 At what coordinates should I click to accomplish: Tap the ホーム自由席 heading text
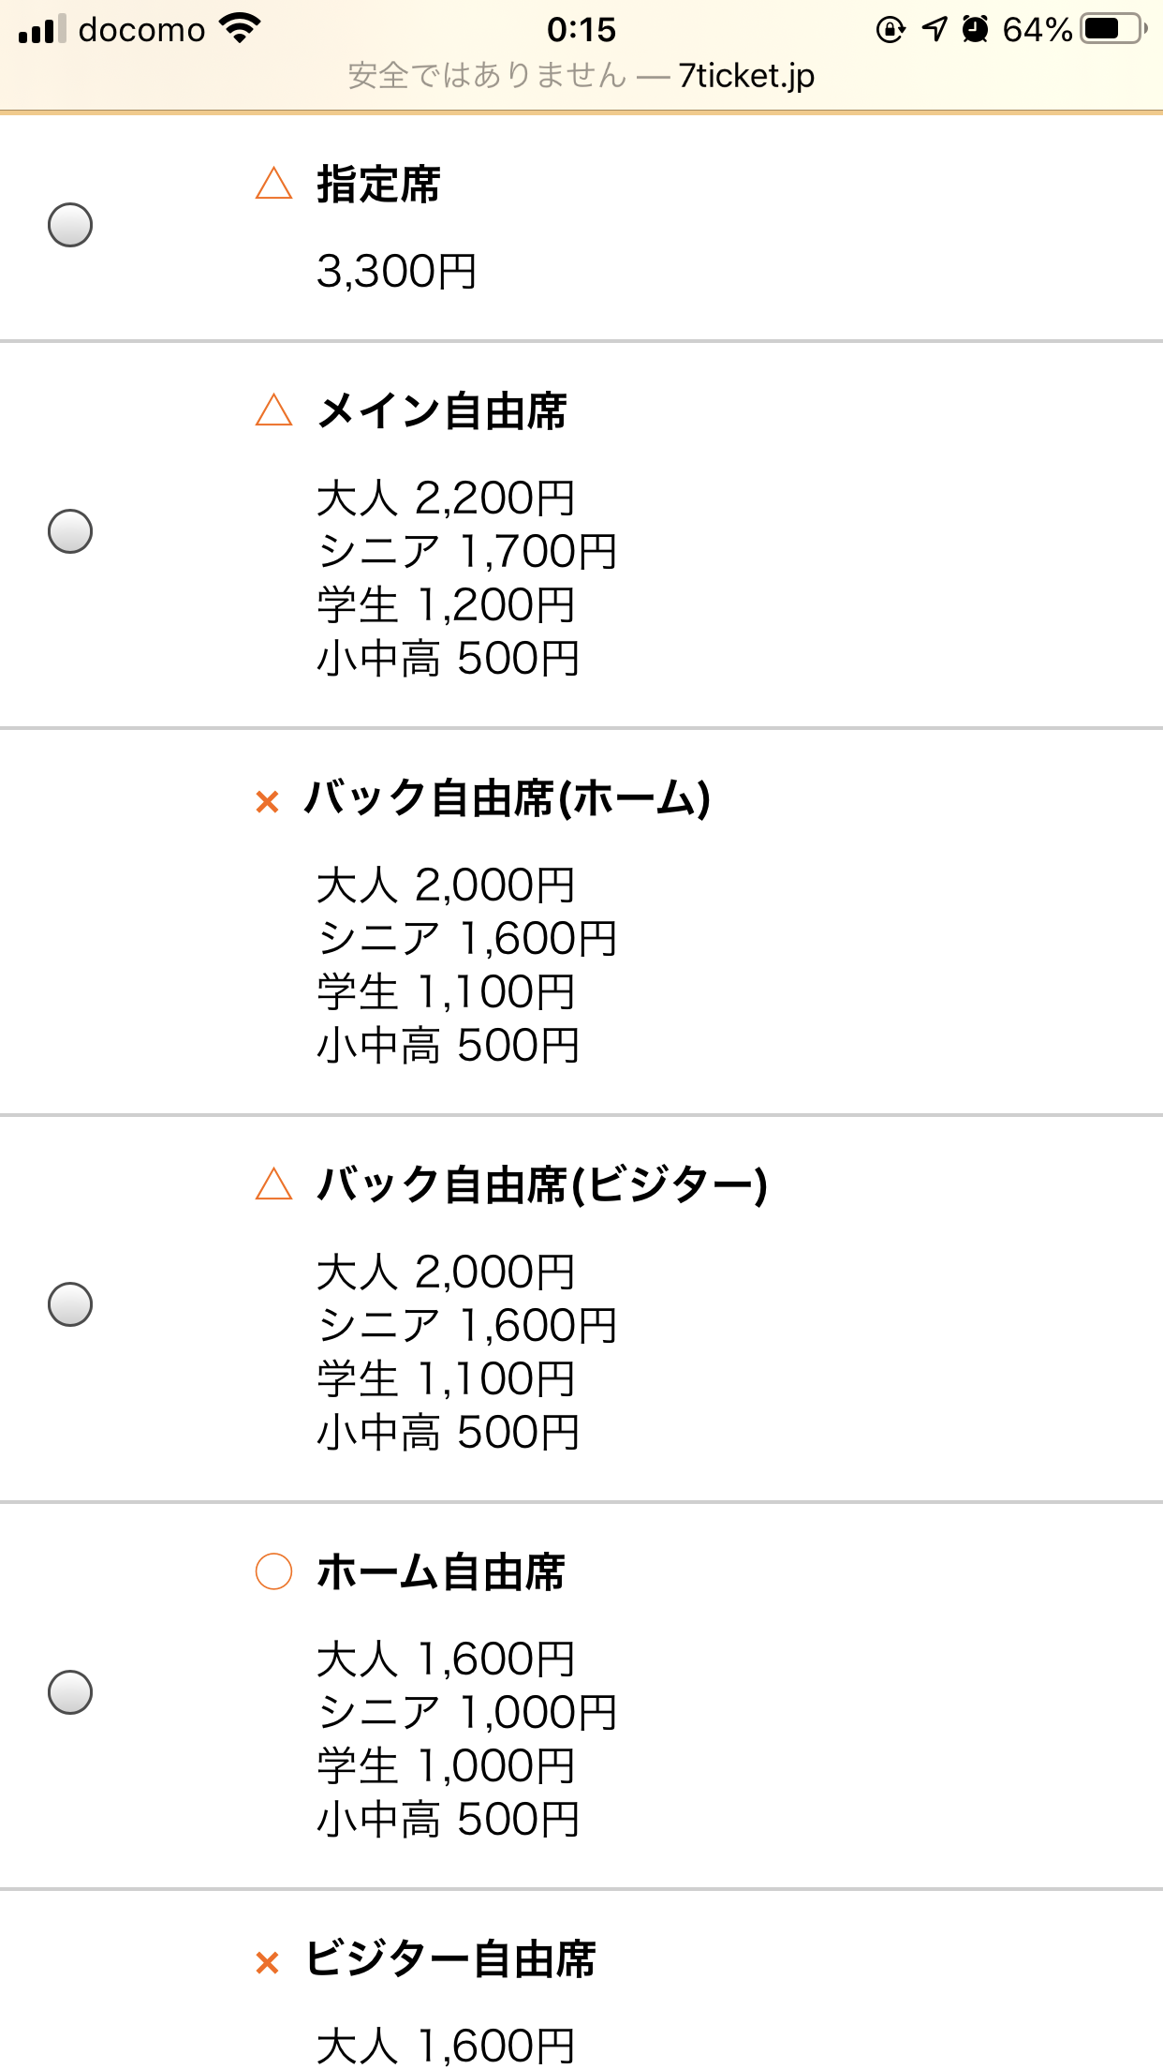click(441, 1571)
